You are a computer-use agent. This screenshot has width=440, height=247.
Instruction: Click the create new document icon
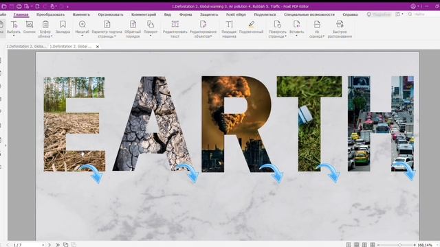tap(37, 6)
